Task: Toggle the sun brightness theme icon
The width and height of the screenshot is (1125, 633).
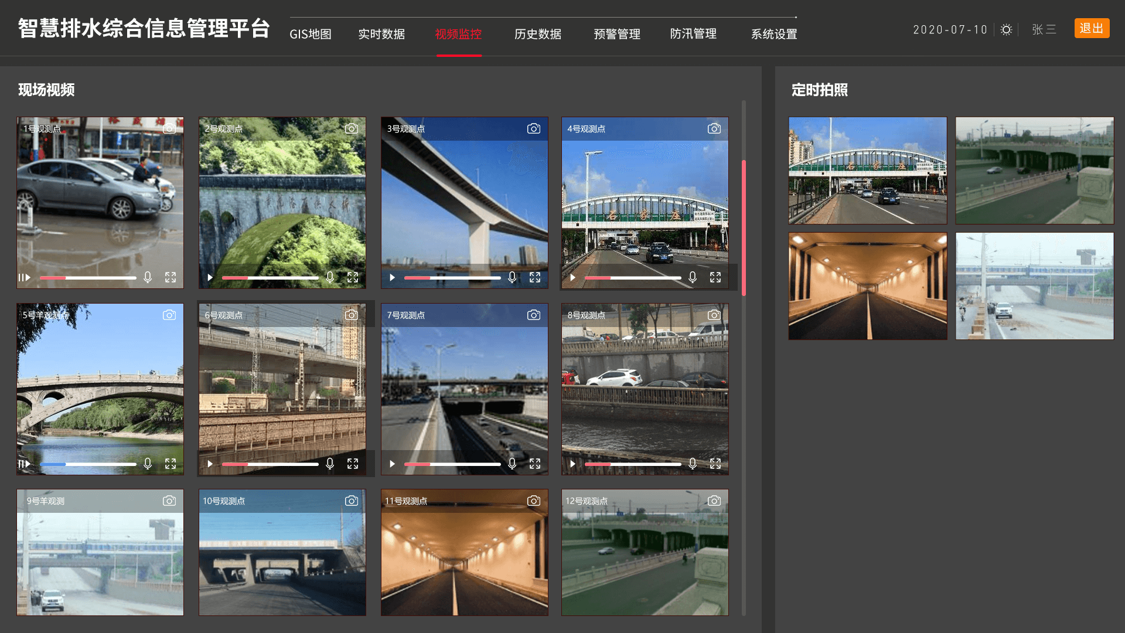Action: [1006, 29]
